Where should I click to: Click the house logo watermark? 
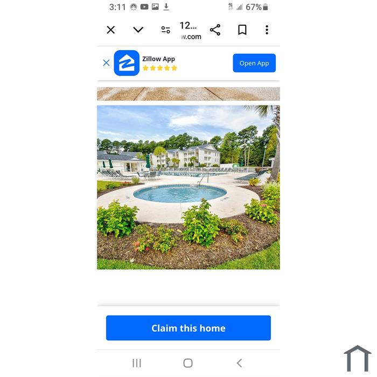click(357, 358)
